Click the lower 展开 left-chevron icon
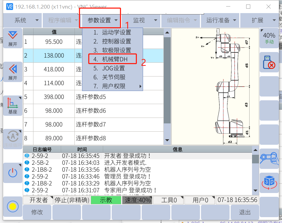 13,71
